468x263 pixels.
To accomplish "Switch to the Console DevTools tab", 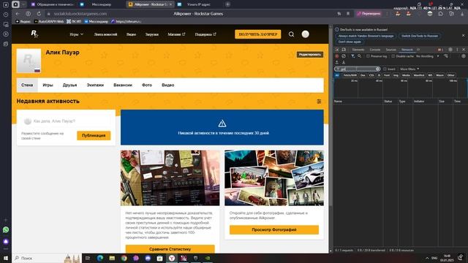I will pos(375,50).
